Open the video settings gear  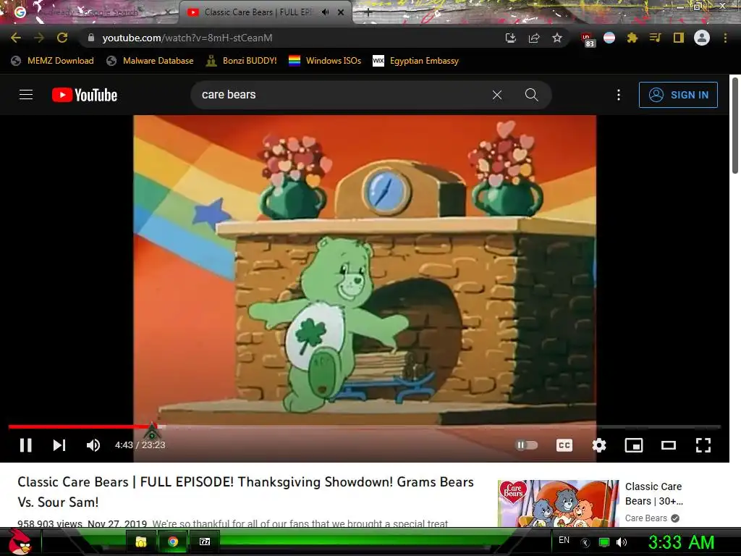click(x=599, y=445)
